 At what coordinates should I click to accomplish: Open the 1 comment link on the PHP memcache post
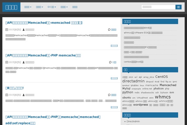[x=114, y=62]
